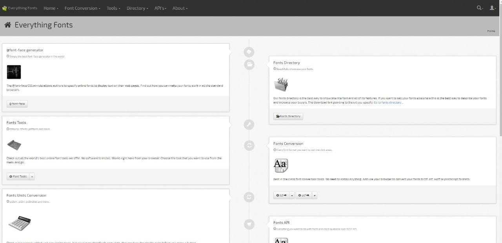
Task: Click the Everything Fonts logo in navbar
Action: (x=20, y=8)
